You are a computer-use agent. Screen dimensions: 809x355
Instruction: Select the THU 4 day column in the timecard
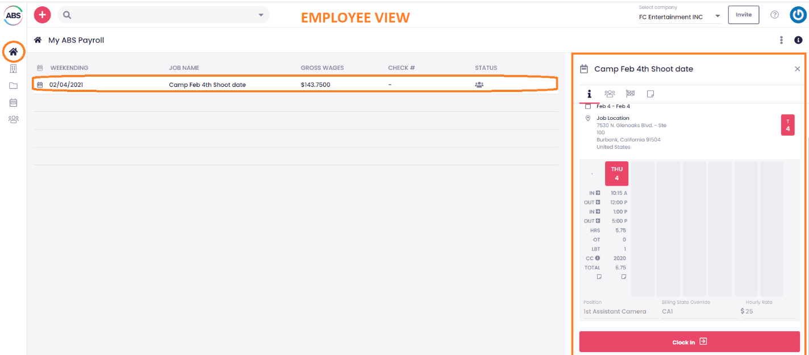[x=616, y=173]
